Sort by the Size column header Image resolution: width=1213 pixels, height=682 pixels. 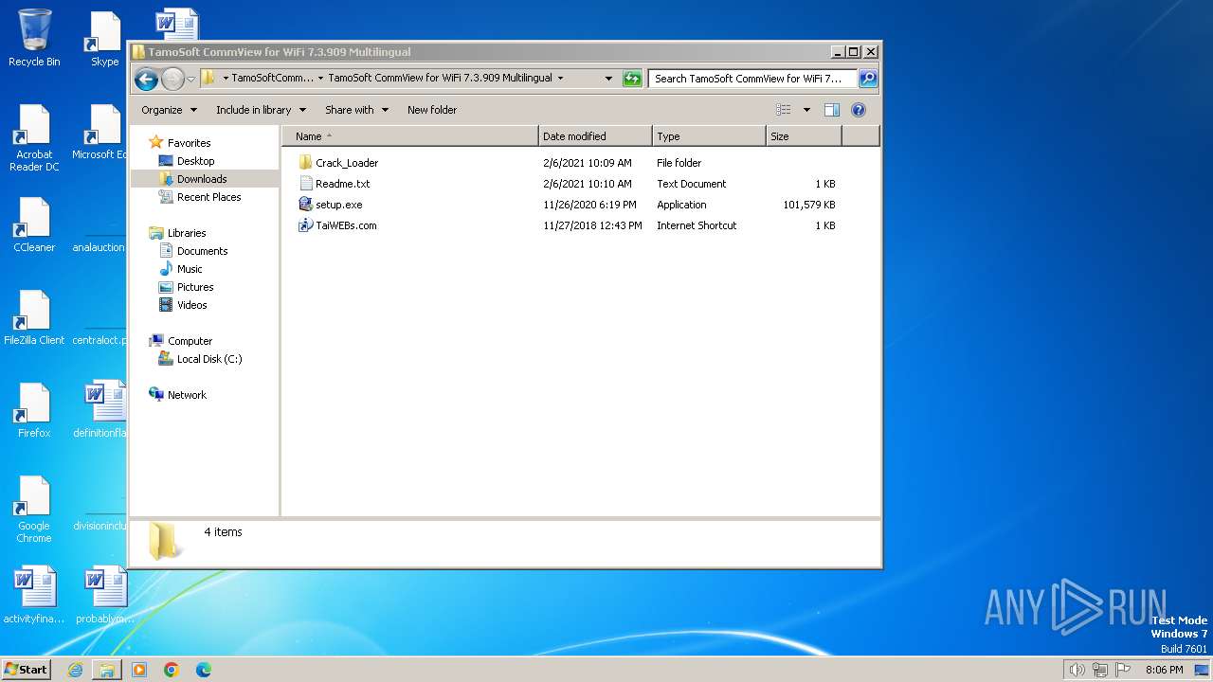tap(804, 136)
